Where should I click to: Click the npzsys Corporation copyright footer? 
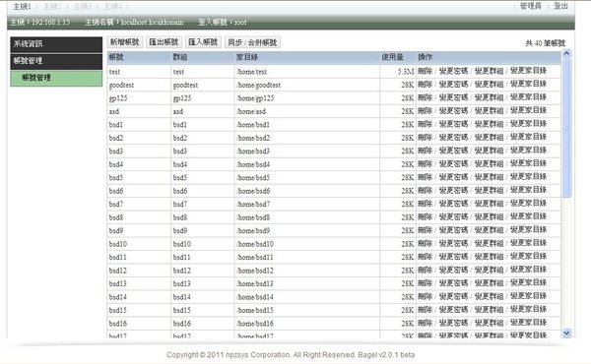[291, 354]
